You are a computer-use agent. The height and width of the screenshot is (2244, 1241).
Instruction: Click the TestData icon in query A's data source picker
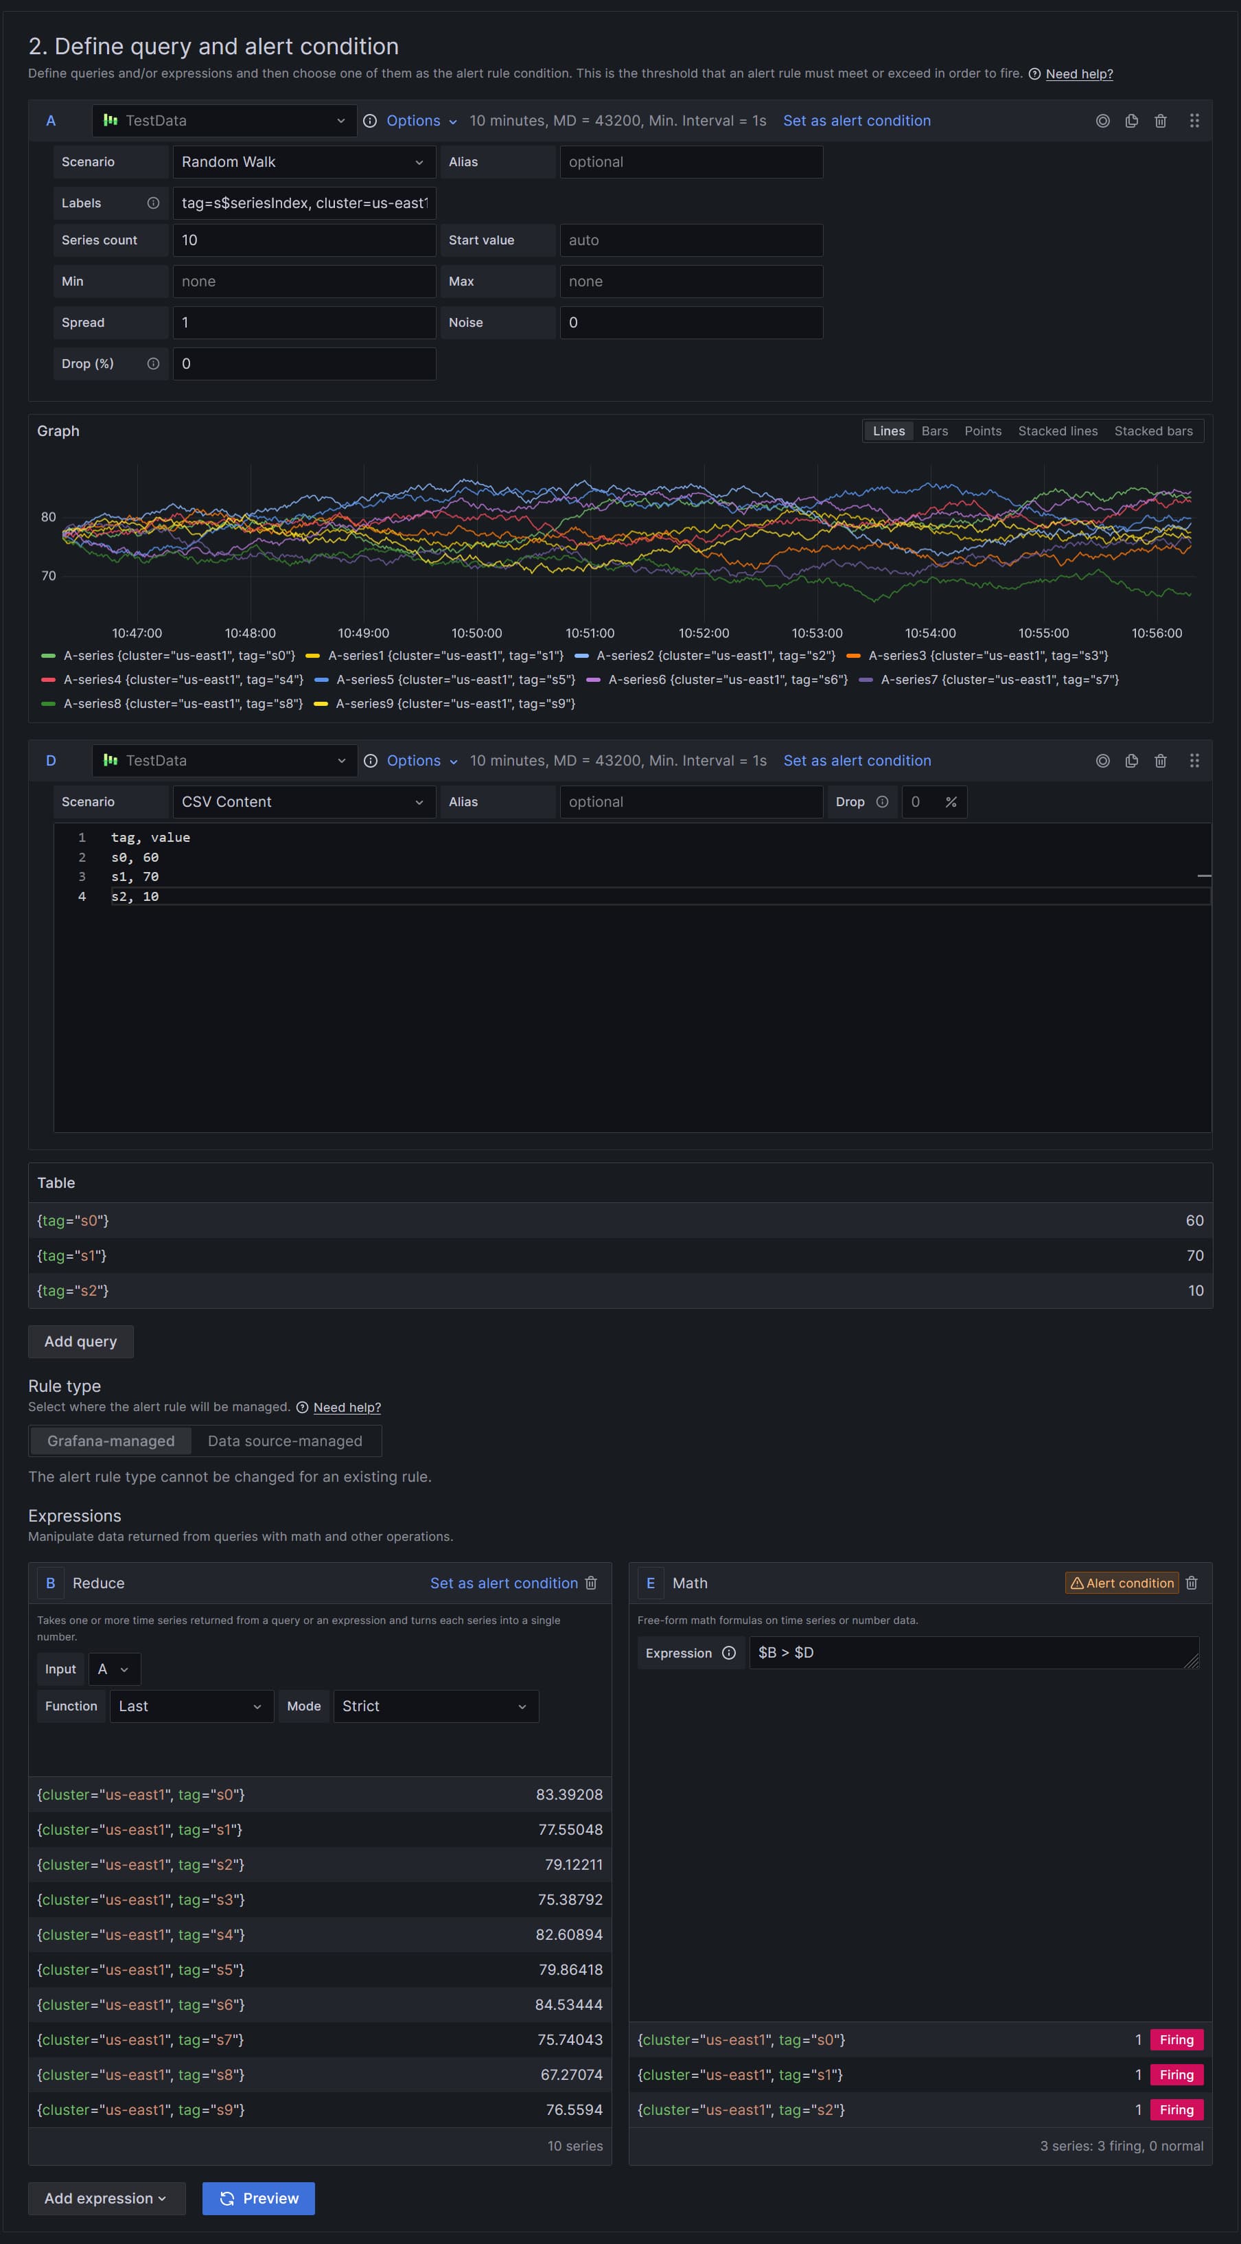[x=111, y=120]
